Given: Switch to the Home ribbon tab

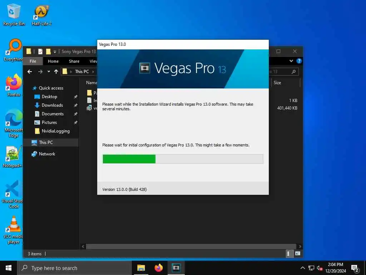Looking at the screenshot, I should click(x=53, y=61).
